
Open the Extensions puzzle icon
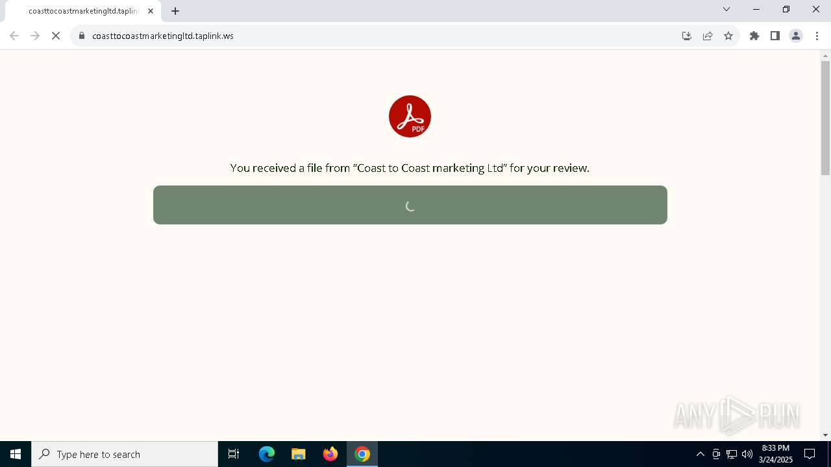[x=754, y=36]
